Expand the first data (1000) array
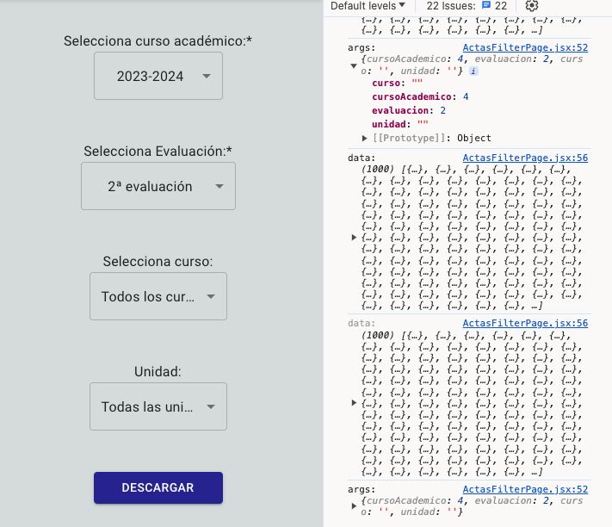The height and width of the screenshot is (527, 612). coord(354,237)
